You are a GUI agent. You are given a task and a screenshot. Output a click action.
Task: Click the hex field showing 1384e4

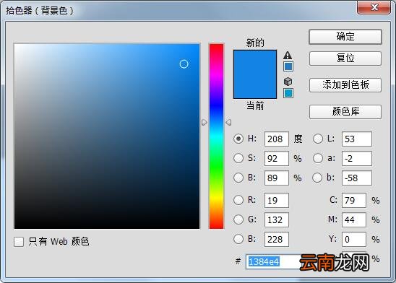[x=273, y=262]
